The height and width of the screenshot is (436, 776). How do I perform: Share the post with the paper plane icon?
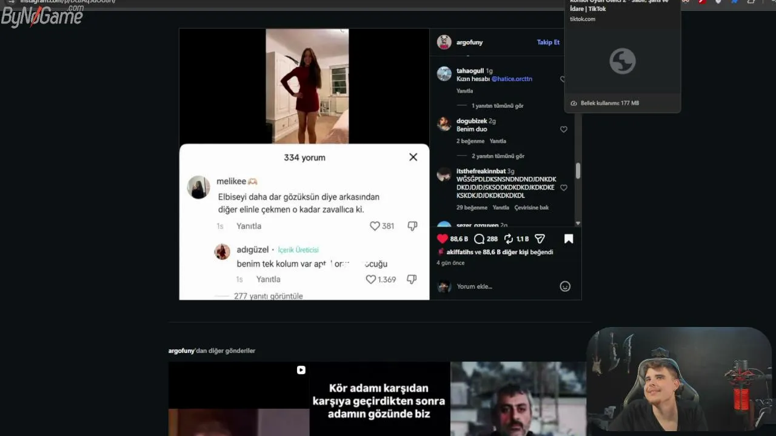coord(540,239)
